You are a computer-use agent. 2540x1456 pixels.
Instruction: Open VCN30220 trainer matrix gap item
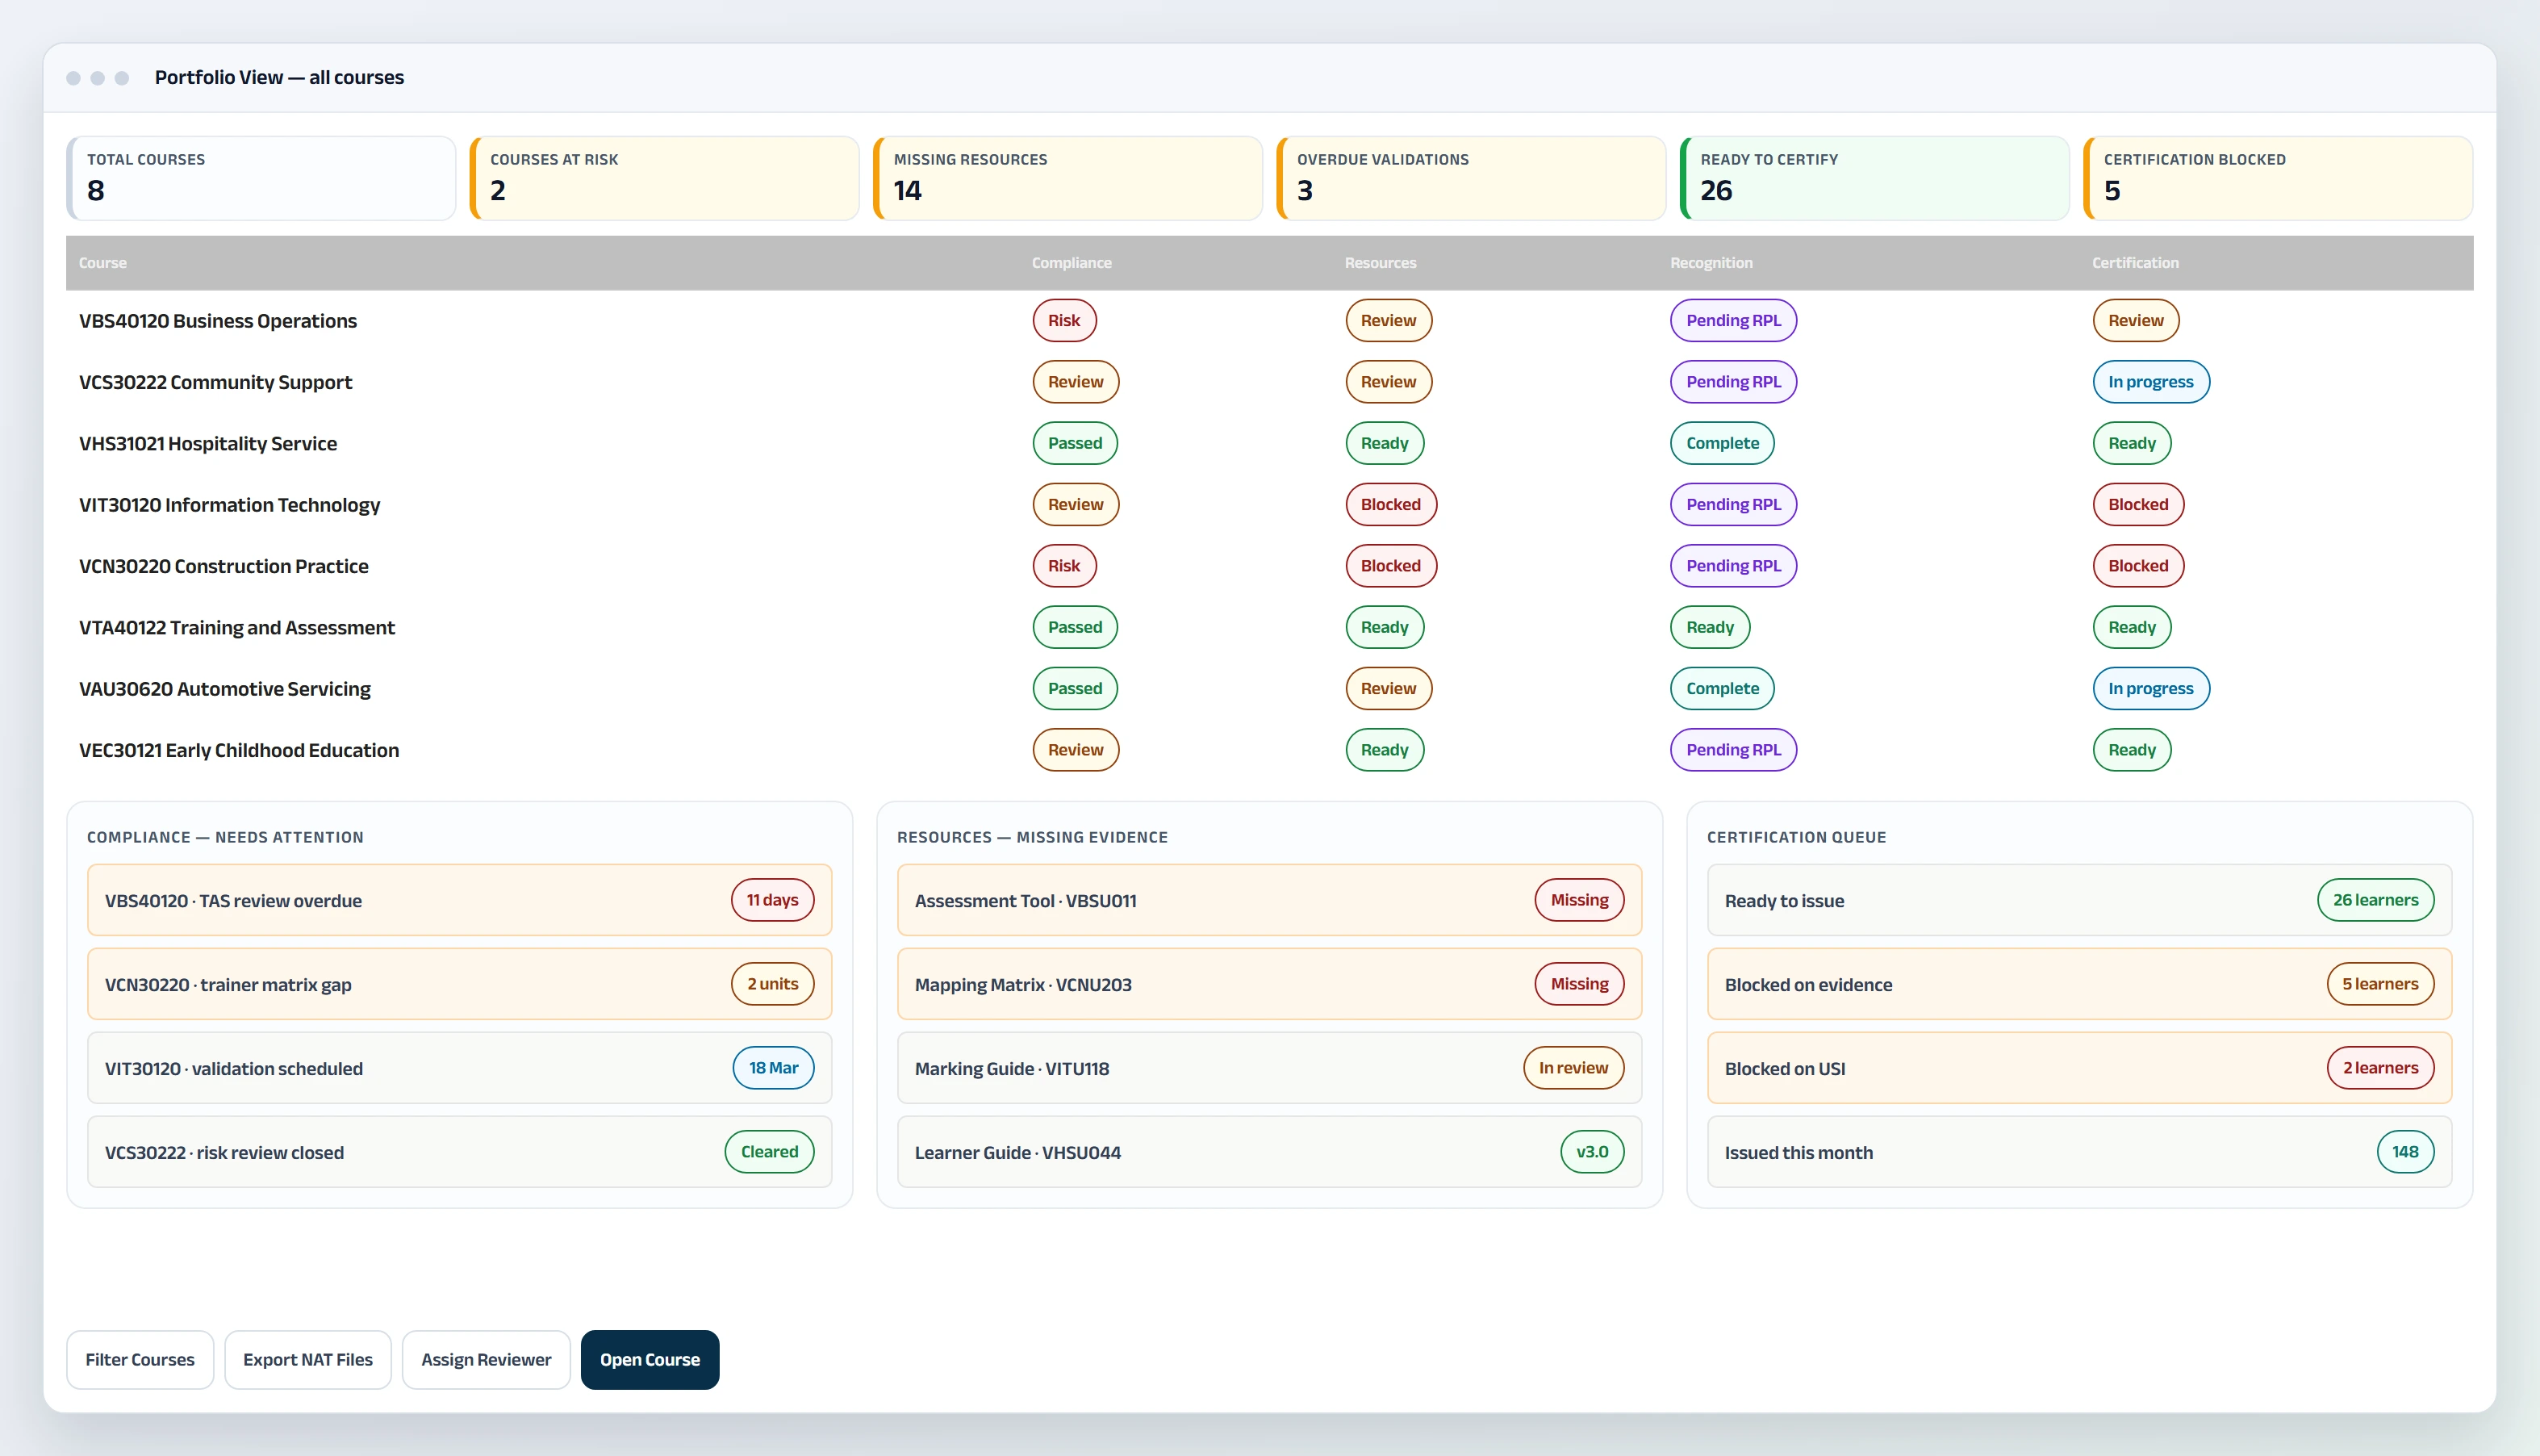tap(460, 984)
